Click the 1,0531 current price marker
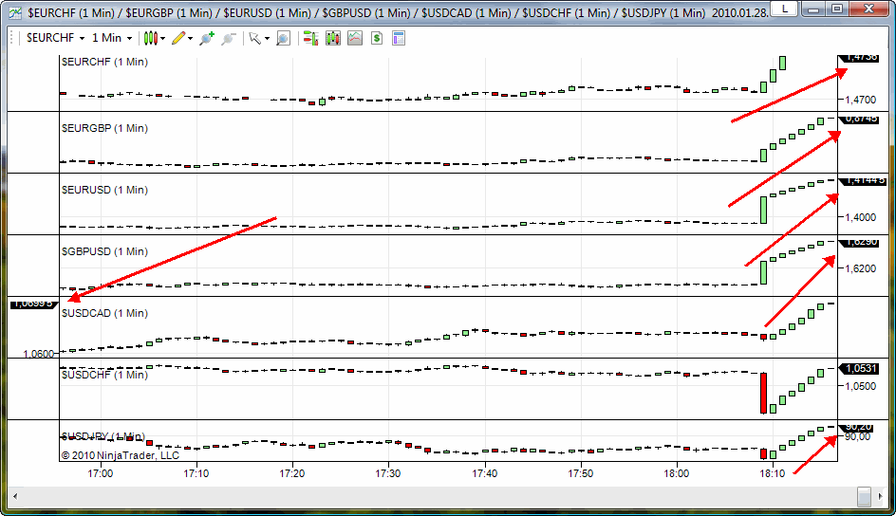 [x=859, y=369]
